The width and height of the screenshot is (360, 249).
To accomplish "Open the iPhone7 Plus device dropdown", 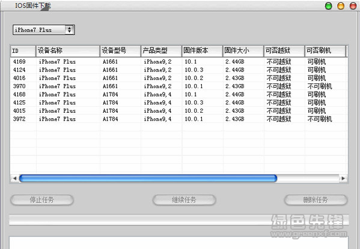I will tap(44, 30).
